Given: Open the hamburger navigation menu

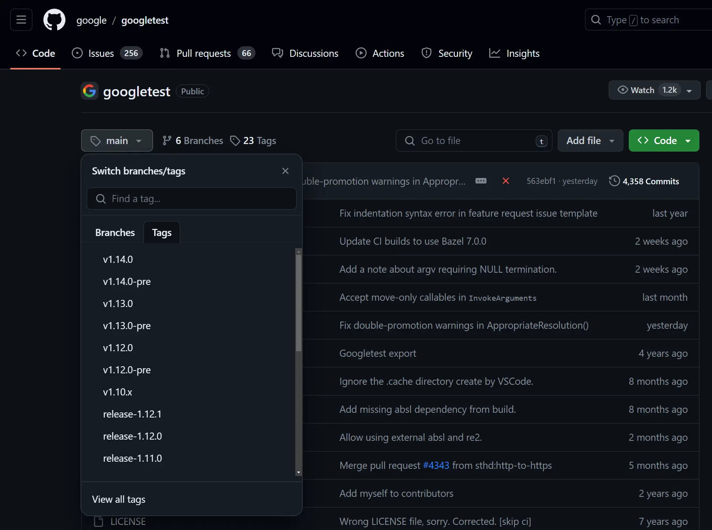Looking at the screenshot, I should tap(21, 20).
